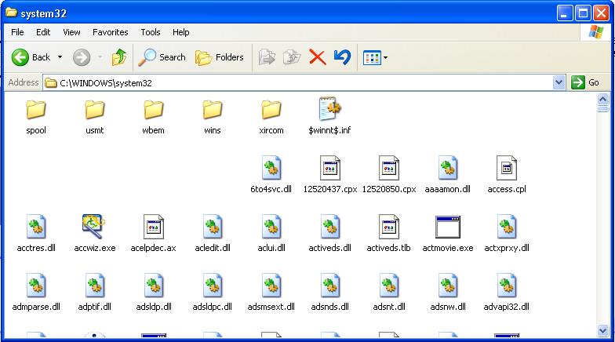Select the acledit.dll file

click(x=212, y=234)
